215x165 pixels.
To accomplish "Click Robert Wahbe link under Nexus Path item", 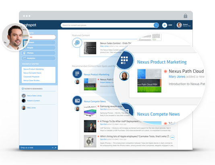I will [x=105, y=82].
